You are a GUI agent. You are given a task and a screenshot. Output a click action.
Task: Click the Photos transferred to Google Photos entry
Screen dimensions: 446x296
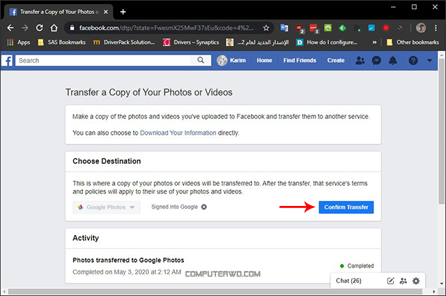[x=128, y=260]
